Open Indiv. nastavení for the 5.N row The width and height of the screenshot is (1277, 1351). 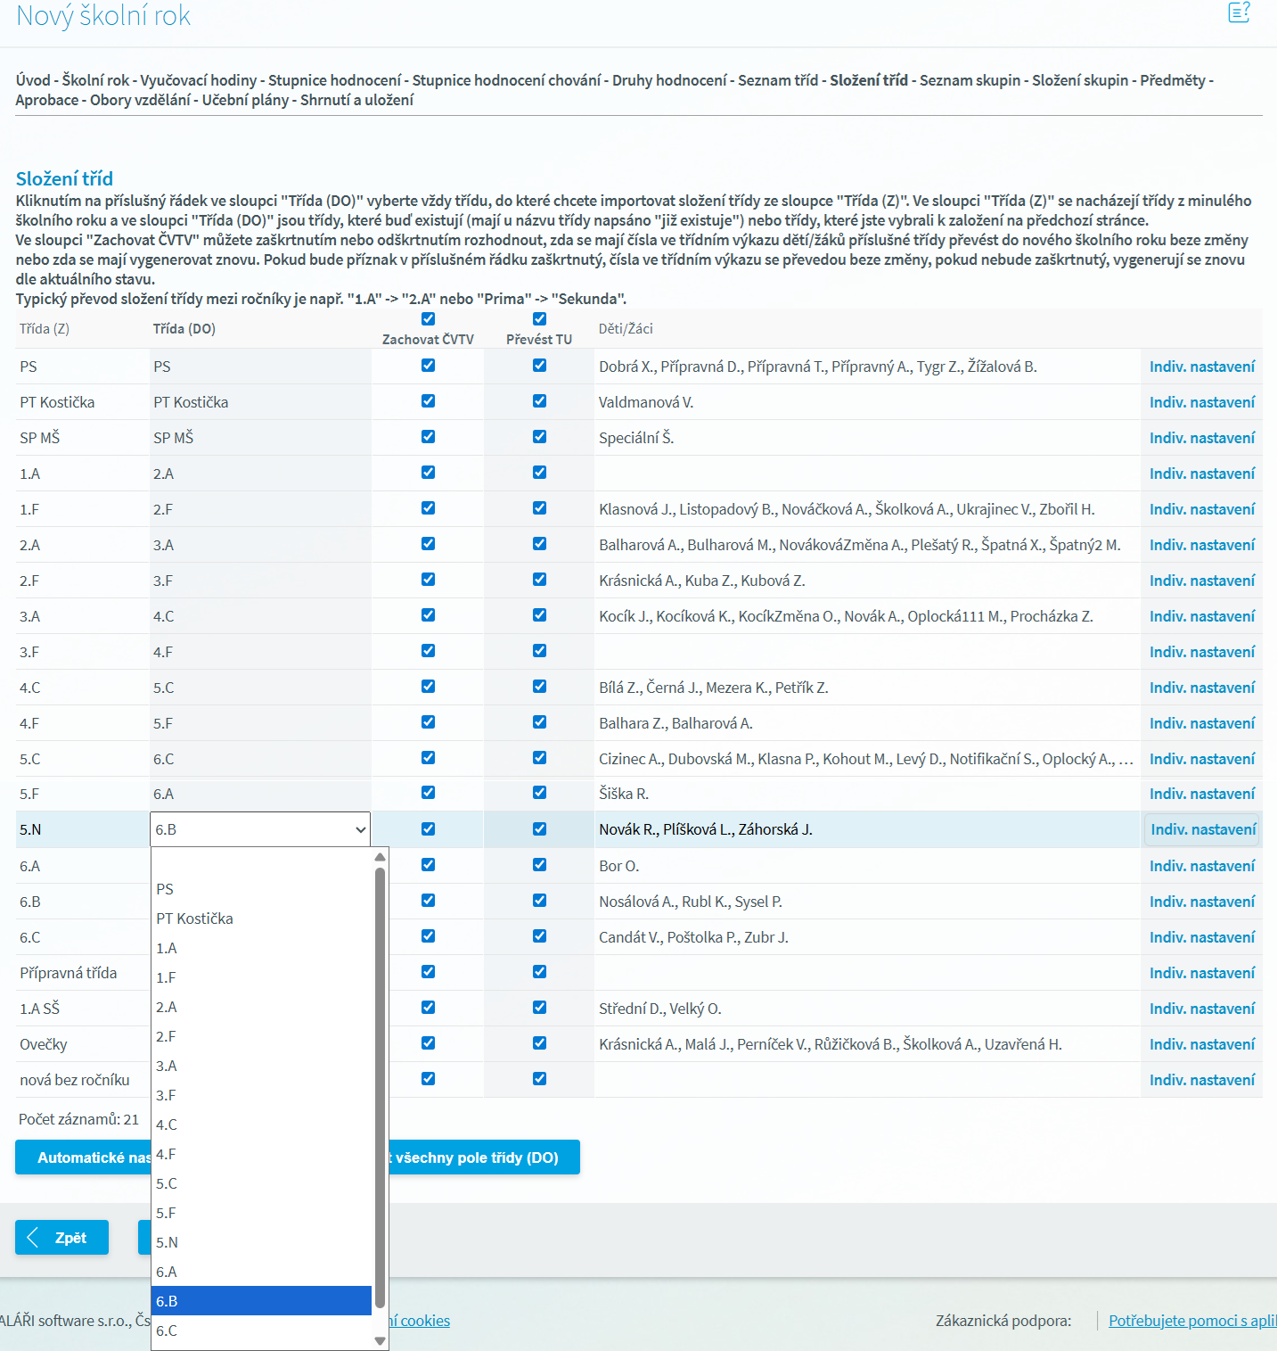point(1202,829)
